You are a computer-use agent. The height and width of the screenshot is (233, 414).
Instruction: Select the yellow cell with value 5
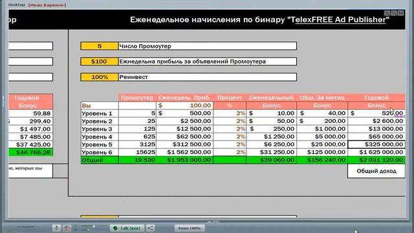100,46
